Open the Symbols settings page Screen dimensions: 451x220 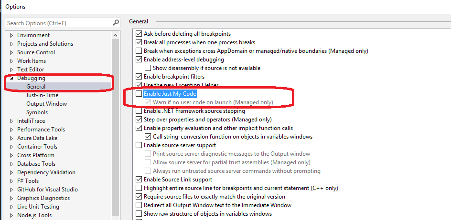[37, 112]
